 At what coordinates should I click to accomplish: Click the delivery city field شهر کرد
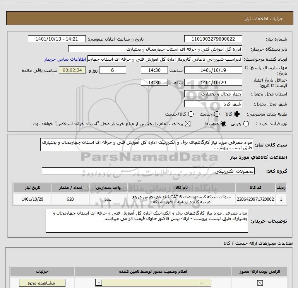pyautogui.click(x=213, y=104)
